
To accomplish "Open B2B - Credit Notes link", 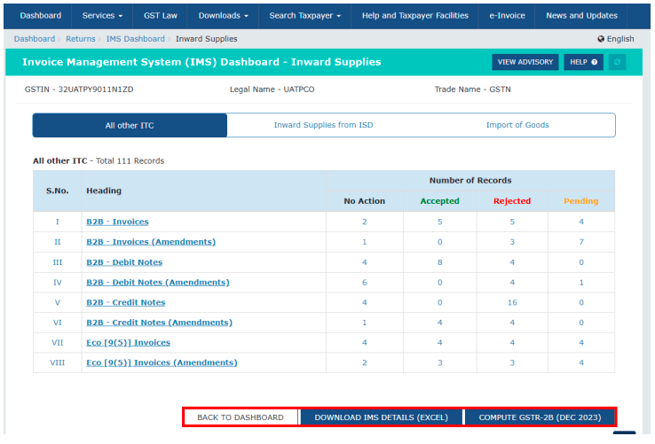I will point(125,302).
